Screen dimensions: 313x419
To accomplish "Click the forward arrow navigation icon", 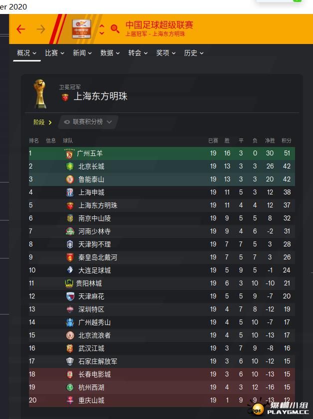I will 41,29.
